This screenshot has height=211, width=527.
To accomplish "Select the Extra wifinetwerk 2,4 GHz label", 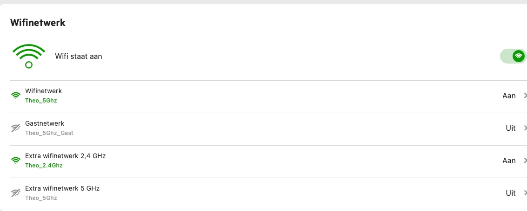I will coord(65,156).
